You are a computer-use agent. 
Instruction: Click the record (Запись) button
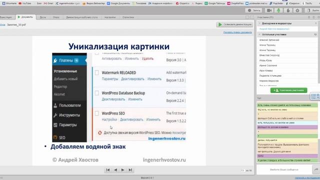(254, 10)
